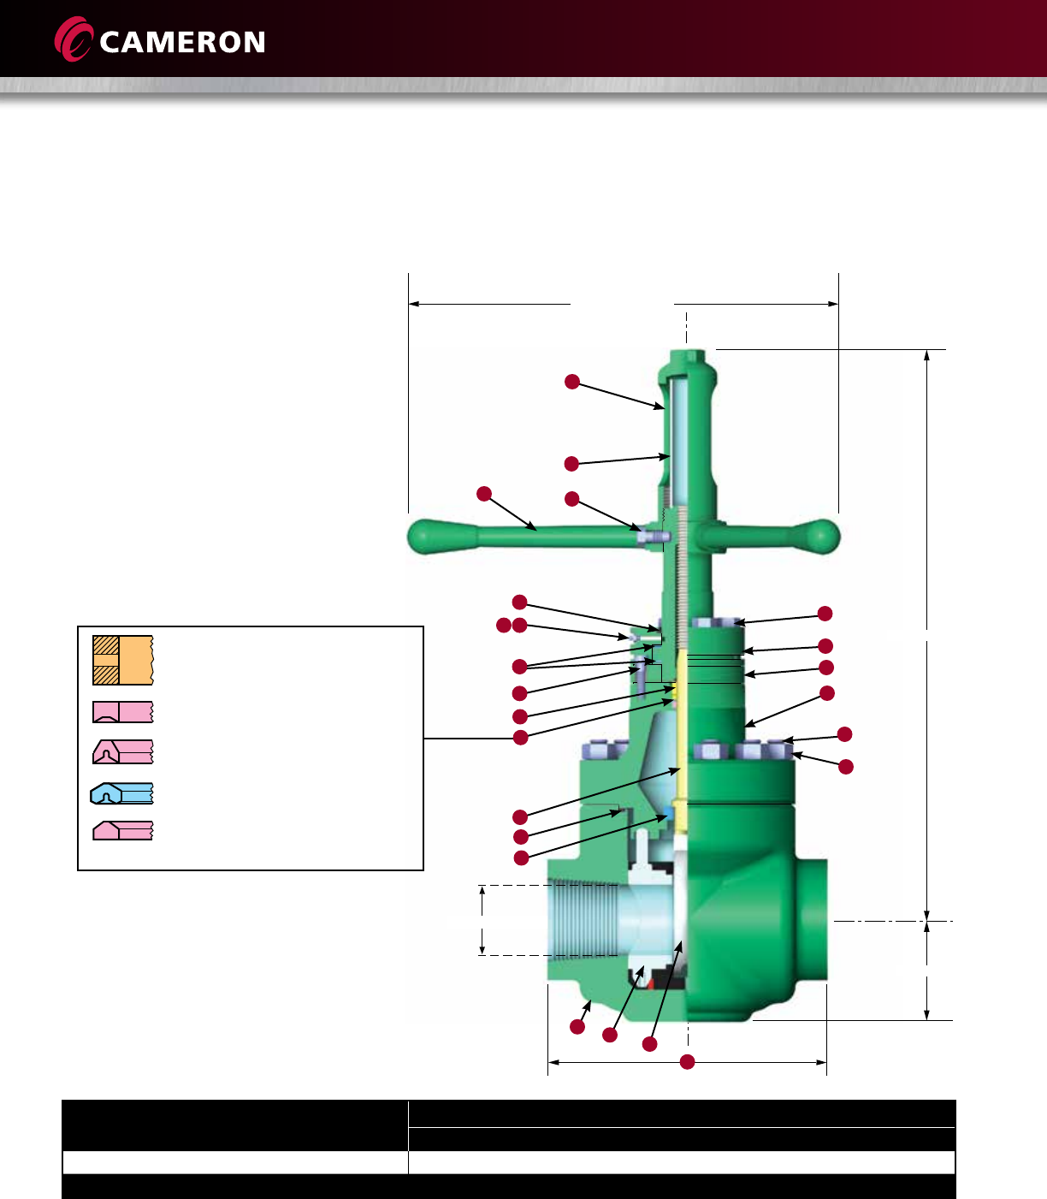Click the red callout dot on the bottom dimension line
1047x1199 pixels.
tap(687, 1062)
